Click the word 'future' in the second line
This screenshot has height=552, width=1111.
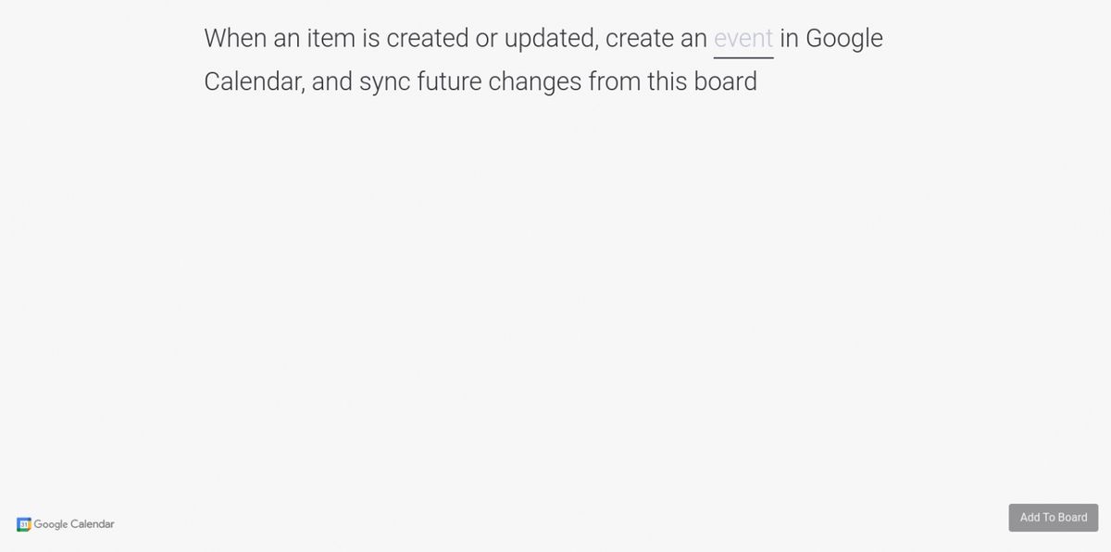[449, 82]
